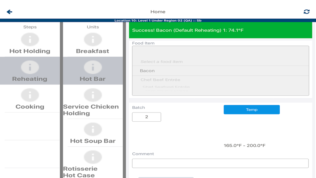Click the Location 10 status bar text
316x178 pixels.
(158, 21)
